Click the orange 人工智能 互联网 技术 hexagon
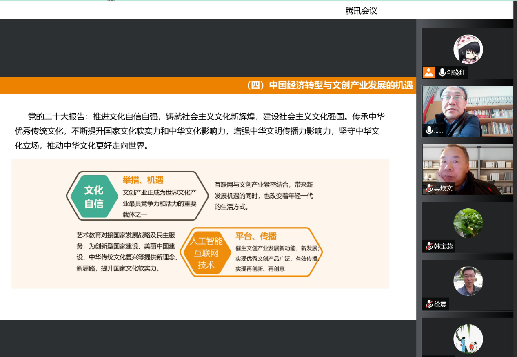The image size is (517, 357). (206, 253)
